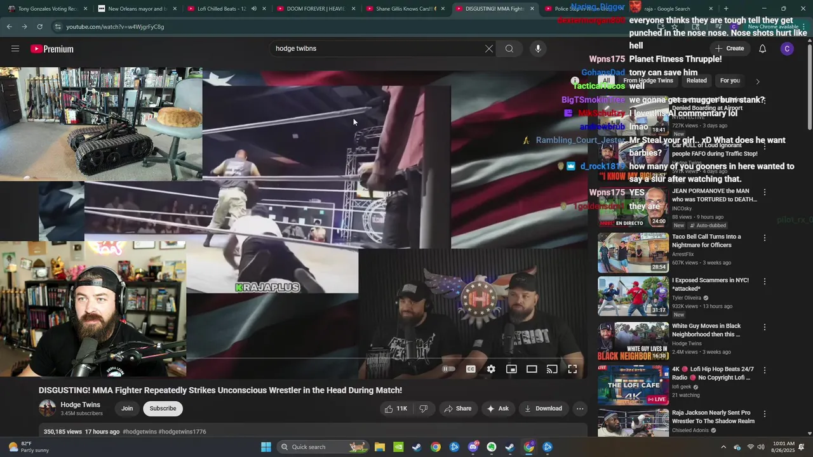Switch to Shane Gillis Knows Cars tab
This screenshot has width=813, height=457.
(405, 9)
